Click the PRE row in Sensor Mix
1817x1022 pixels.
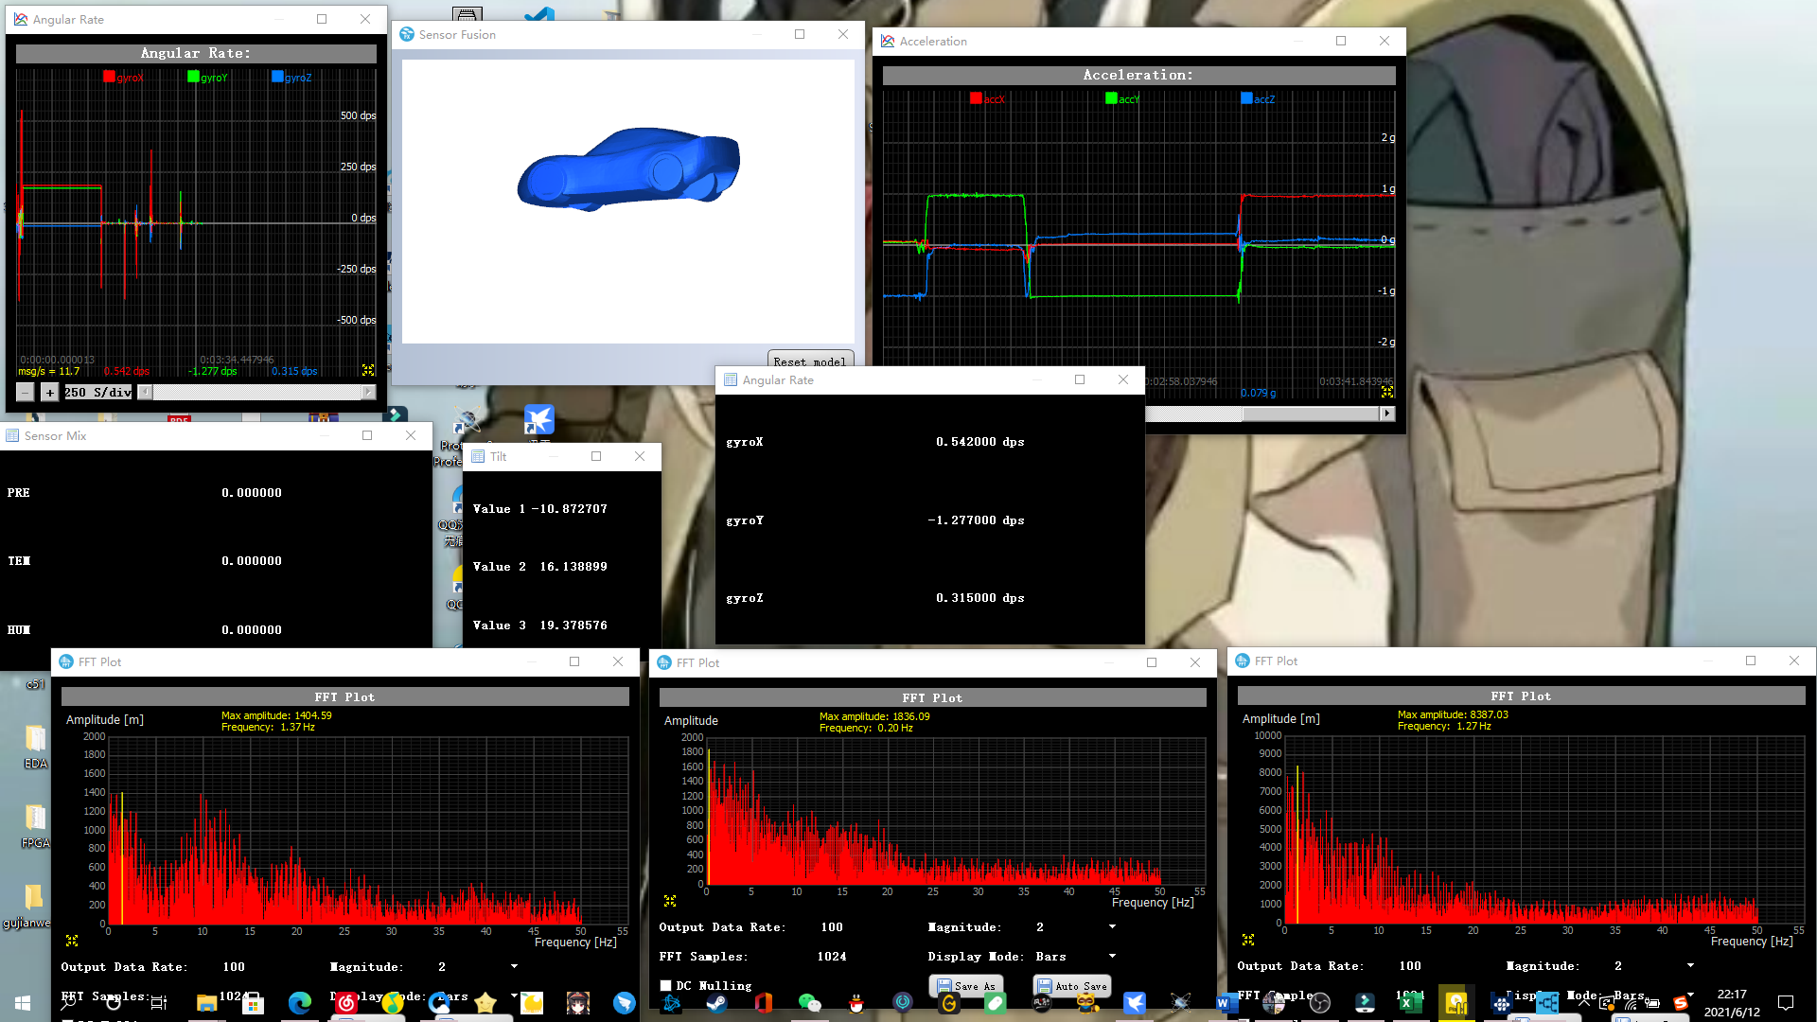145,493
